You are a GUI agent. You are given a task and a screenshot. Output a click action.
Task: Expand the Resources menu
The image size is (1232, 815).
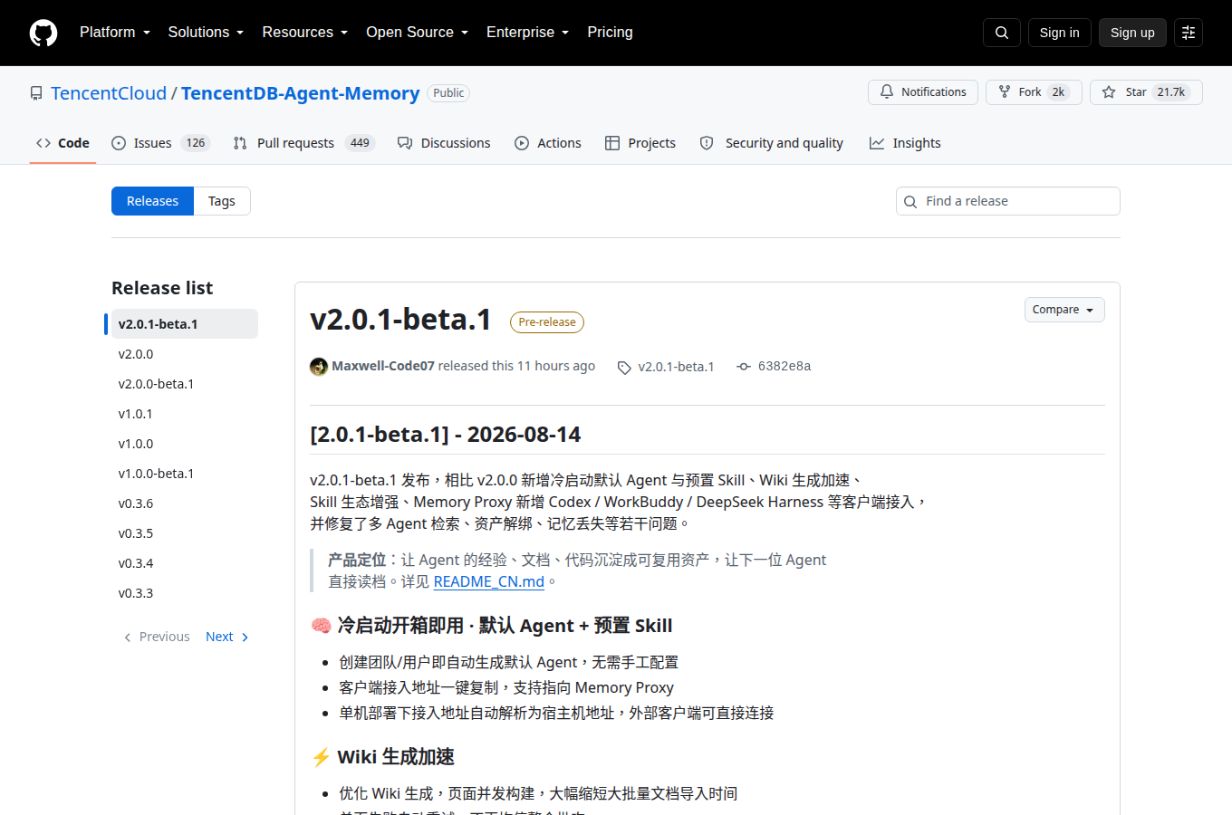(305, 33)
